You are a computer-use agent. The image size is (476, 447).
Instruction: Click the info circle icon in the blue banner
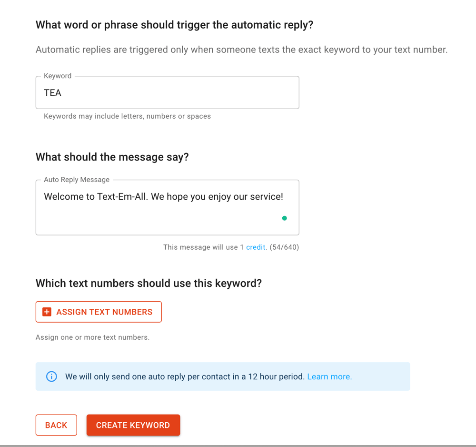click(x=51, y=376)
